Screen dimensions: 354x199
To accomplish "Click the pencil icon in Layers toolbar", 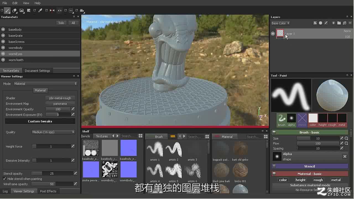I will point(326,23).
